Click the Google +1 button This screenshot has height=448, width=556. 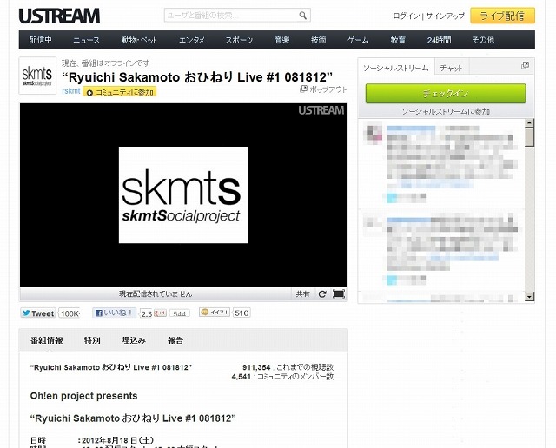pyautogui.click(x=160, y=313)
